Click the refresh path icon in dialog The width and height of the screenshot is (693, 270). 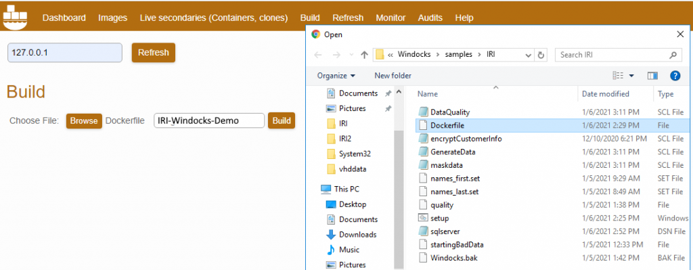[x=541, y=55]
